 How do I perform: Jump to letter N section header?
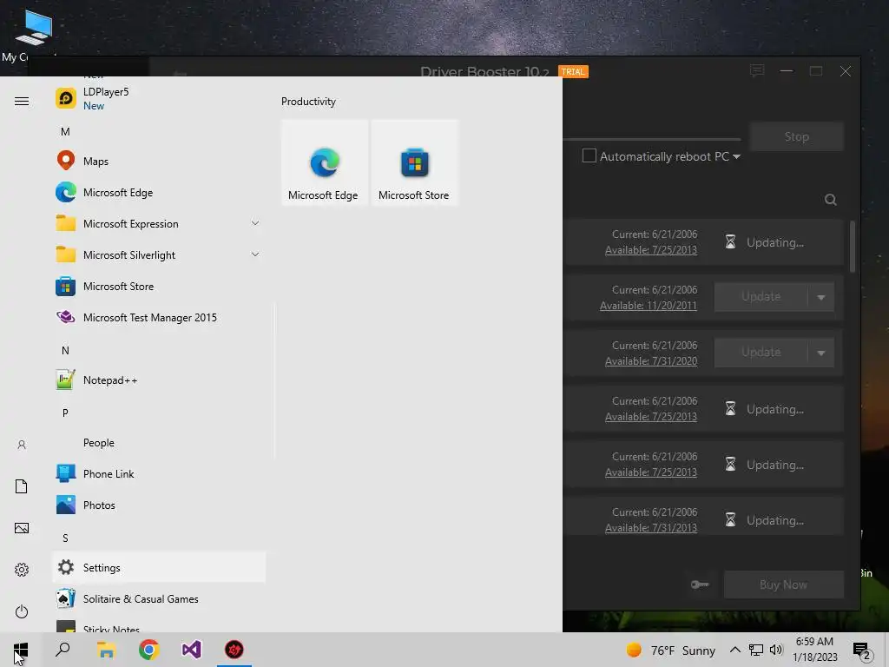click(x=65, y=351)
